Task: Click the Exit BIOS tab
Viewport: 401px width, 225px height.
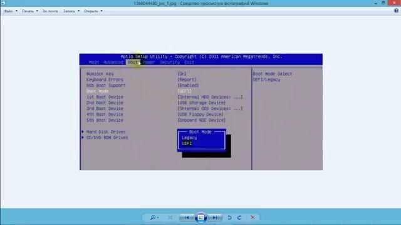Action: tap(189, 62)
